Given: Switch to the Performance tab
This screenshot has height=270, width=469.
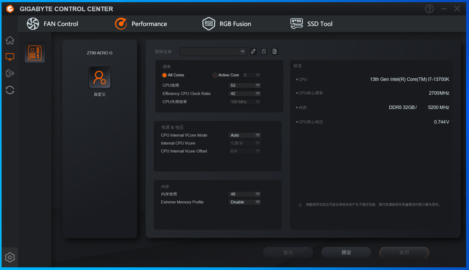Looking at the screenshot, I should click(x=141, y=24).
